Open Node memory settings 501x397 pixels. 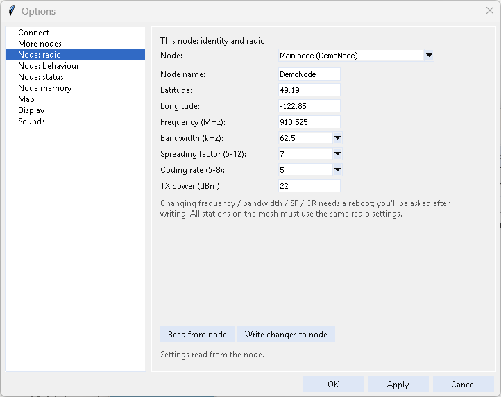pyautogui.click(x=76, y=88)
